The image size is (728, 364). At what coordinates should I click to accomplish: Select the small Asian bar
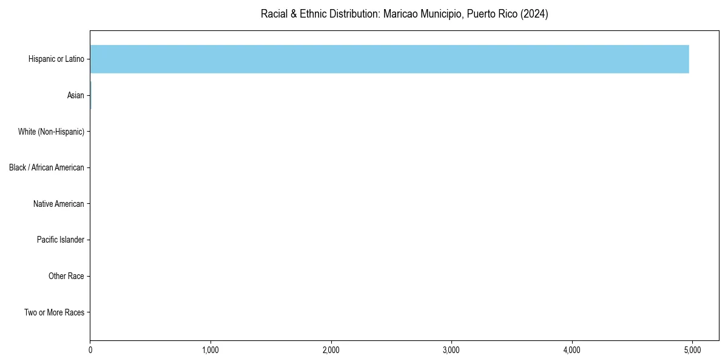click(x=91, y=95)
